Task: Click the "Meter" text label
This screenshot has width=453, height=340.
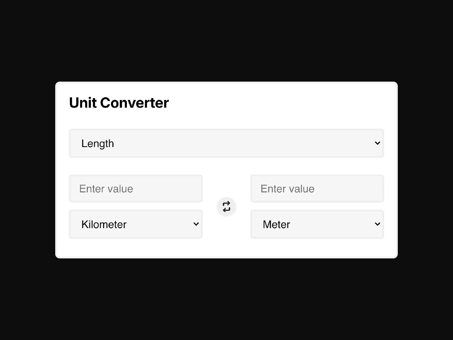Action: point(276,224)
